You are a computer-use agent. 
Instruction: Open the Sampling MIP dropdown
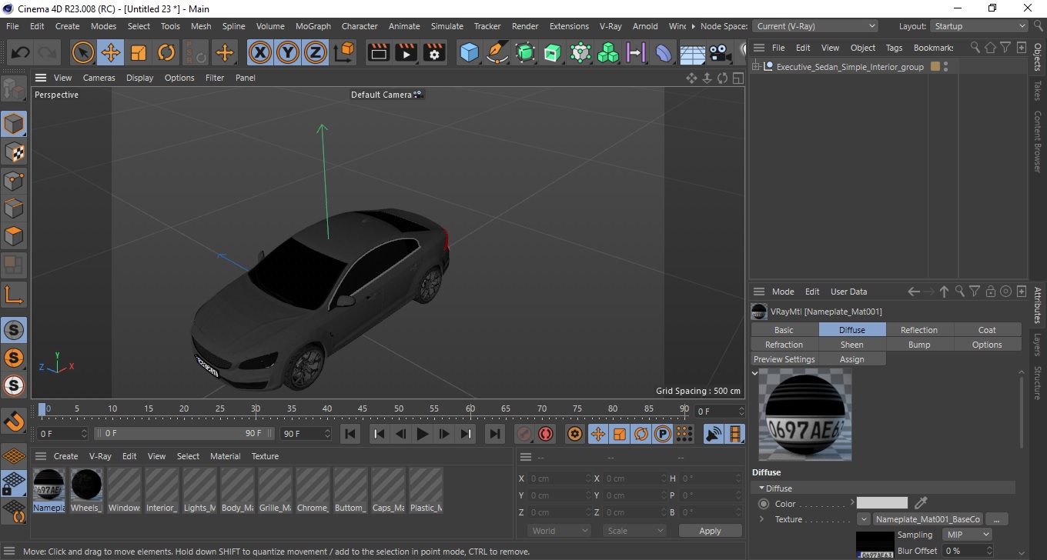pos(968,535)
